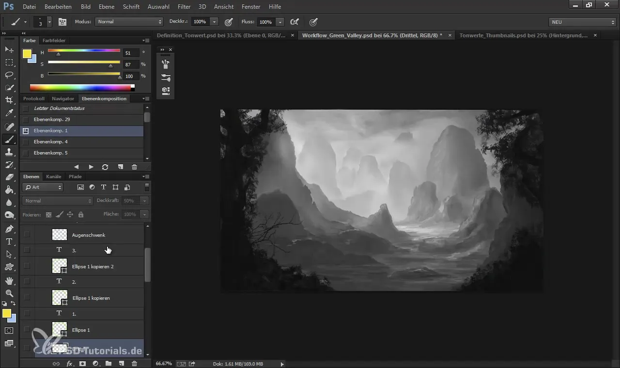The image size is (620, 368).
Task: Select the Zoom tool
Action: [x=9, y=293]
